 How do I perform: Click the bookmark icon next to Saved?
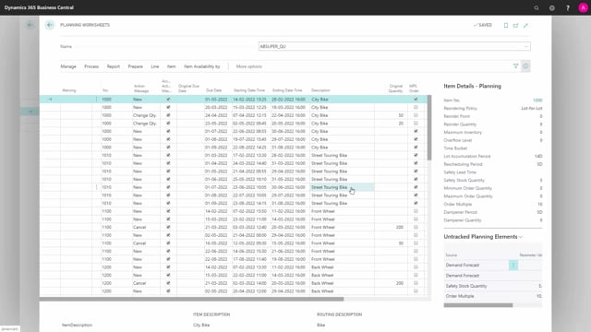(506, 25)
